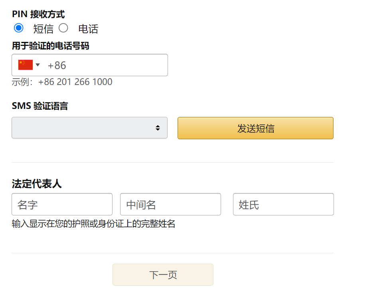Click the 电话 label text
The width and height of the screenshot is (389, 296).
point(88,29)
